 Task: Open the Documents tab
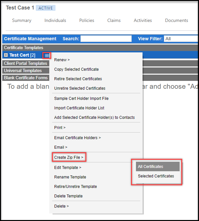(x=177, y=20)
